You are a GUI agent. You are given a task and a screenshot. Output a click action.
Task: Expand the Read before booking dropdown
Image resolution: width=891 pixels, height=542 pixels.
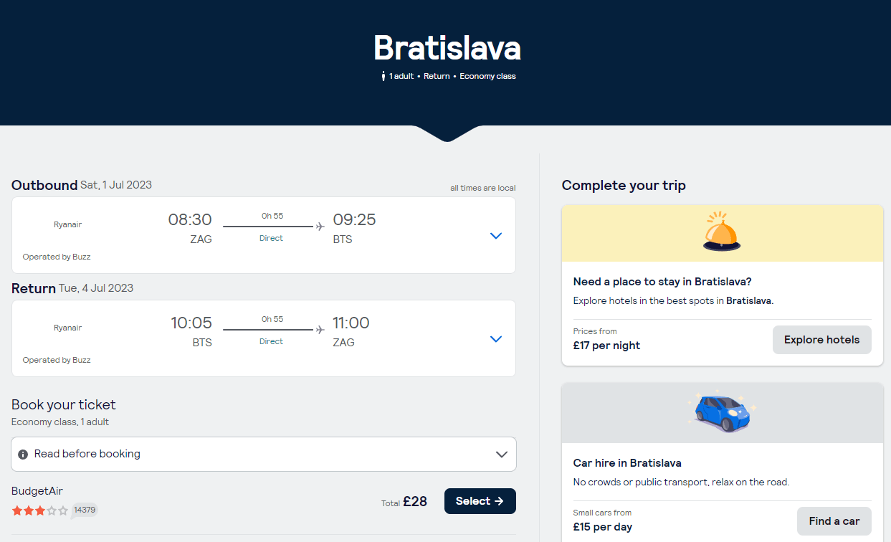pyautogui.click(x=264, y=455)
